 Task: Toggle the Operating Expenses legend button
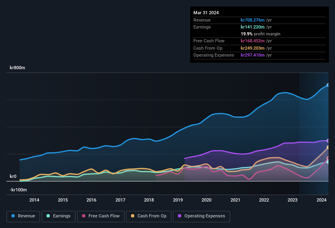click(x=201, y=216)
